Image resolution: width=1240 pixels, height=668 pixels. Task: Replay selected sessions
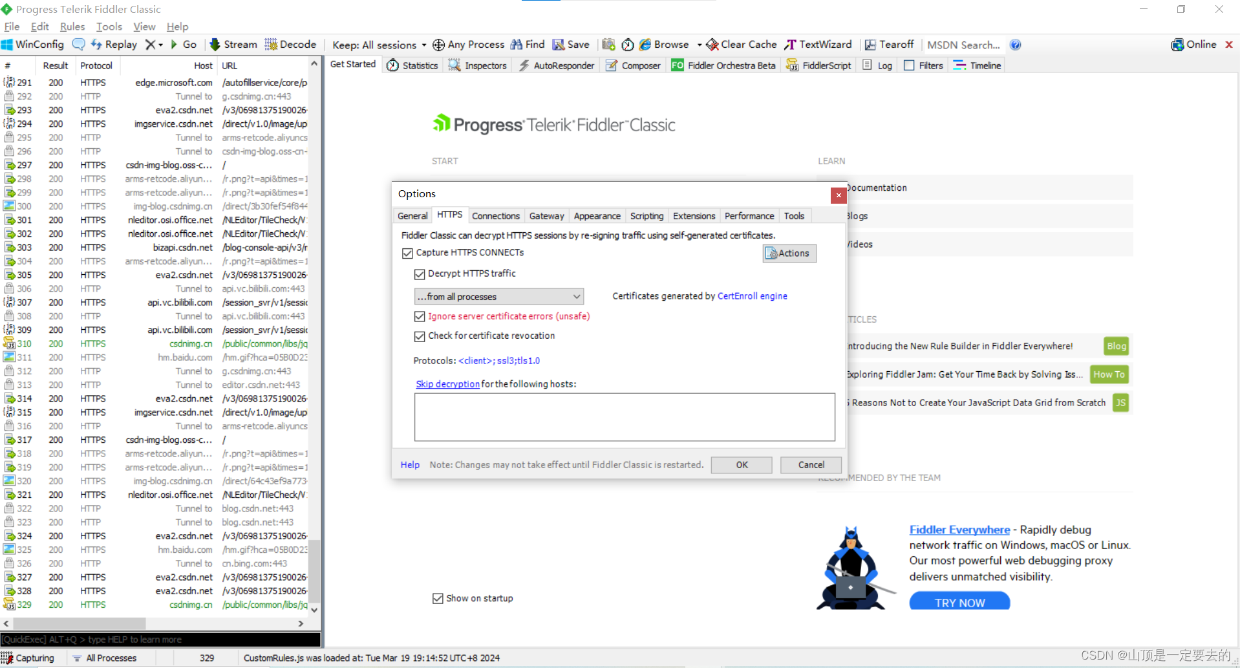point(114,45)
